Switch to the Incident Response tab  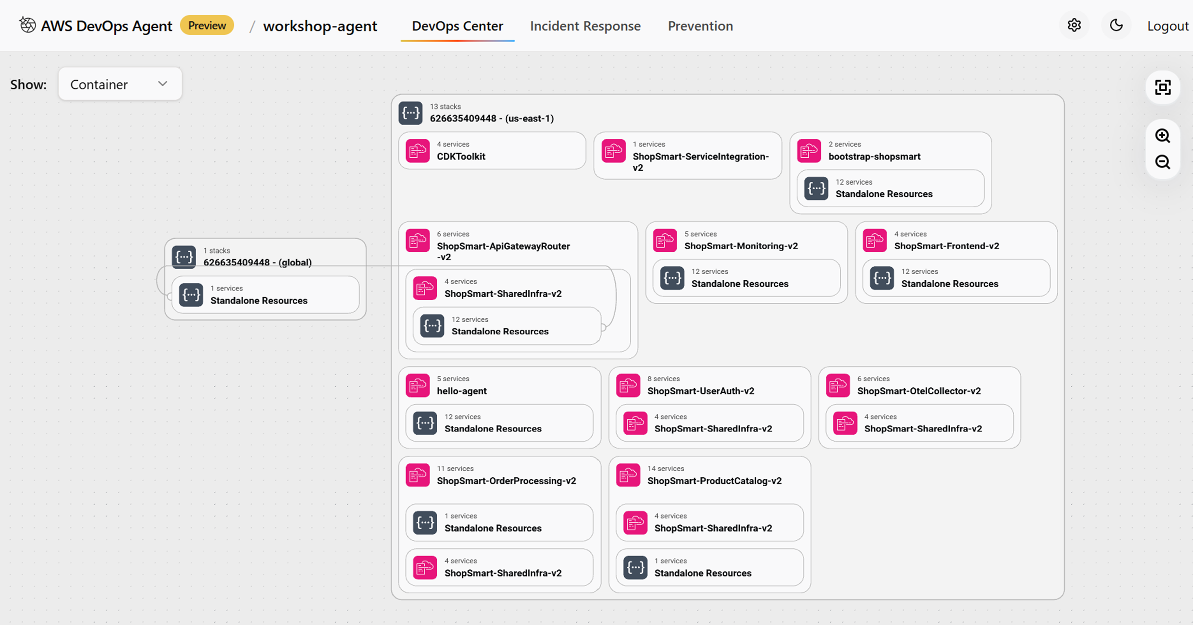click(x=585, y=26)
